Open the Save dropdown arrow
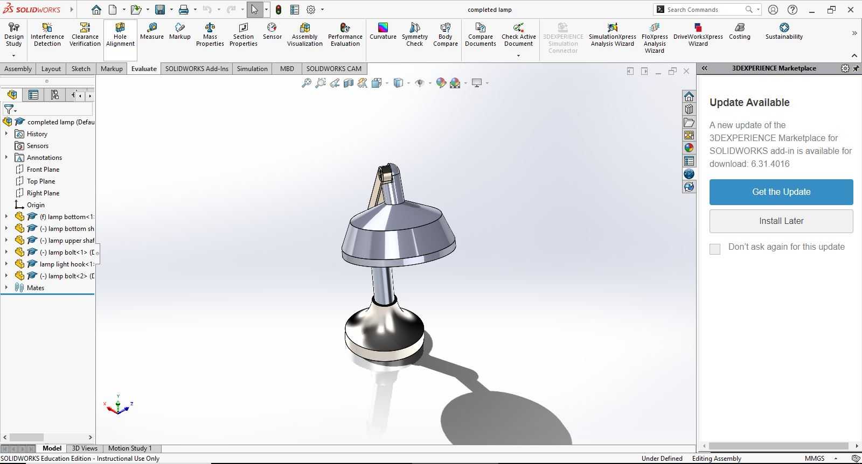The image size is (862, 464). coord(171,10)
